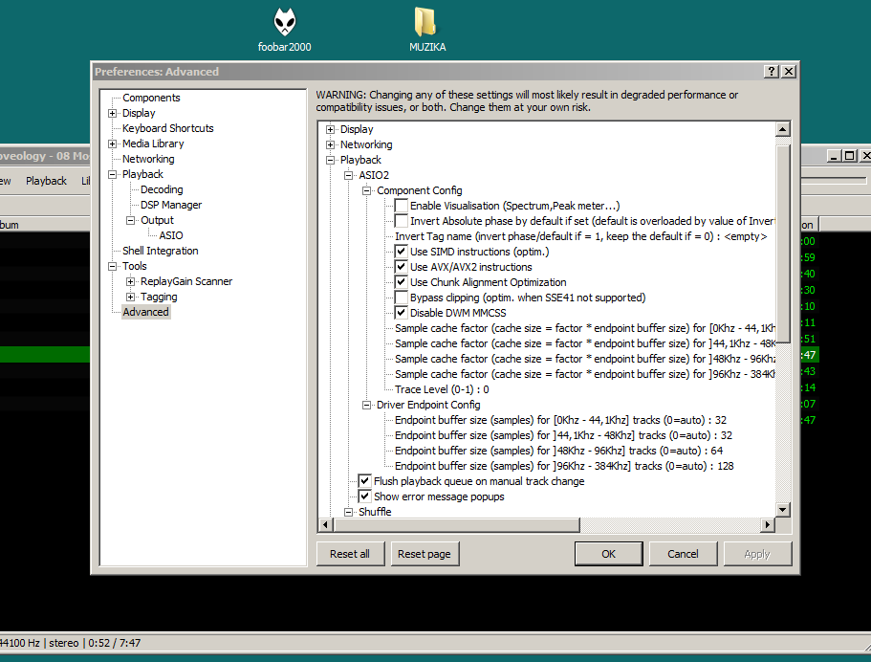Select Endpoint buffer size ]44,1Khz - 48Khz] : 32
The image size is (871, 662).
click(x=563, y=435)
